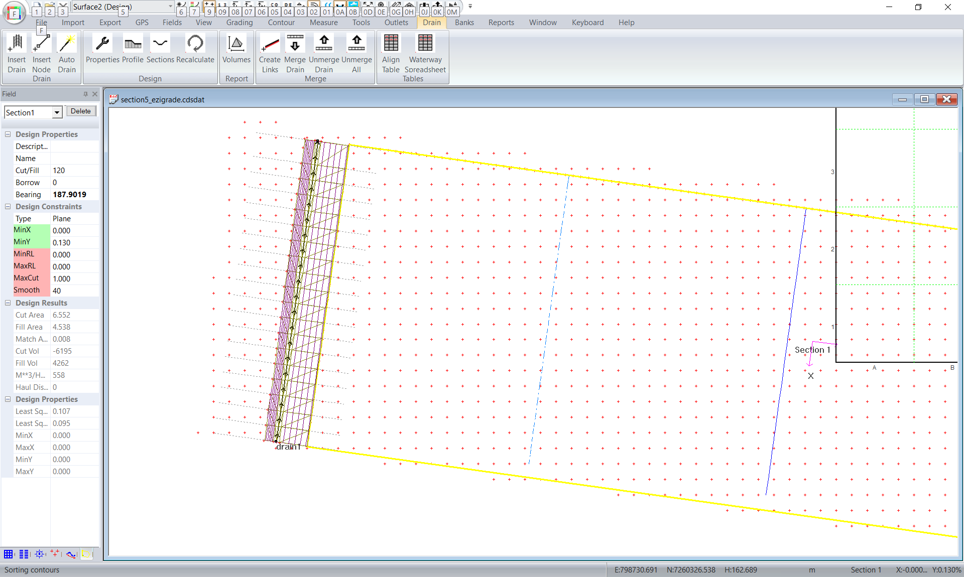Click the MaxCut red colored cell
The width and height of the screenshot is (964, 577).
click(31, 278)
